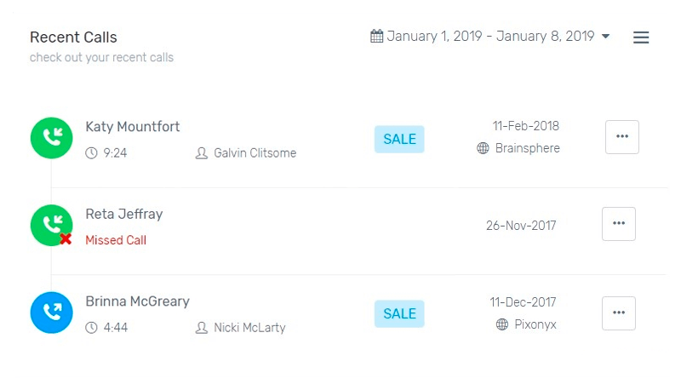
Task: Open the Katy Mountfort contact name
Action: click(133, 127)
